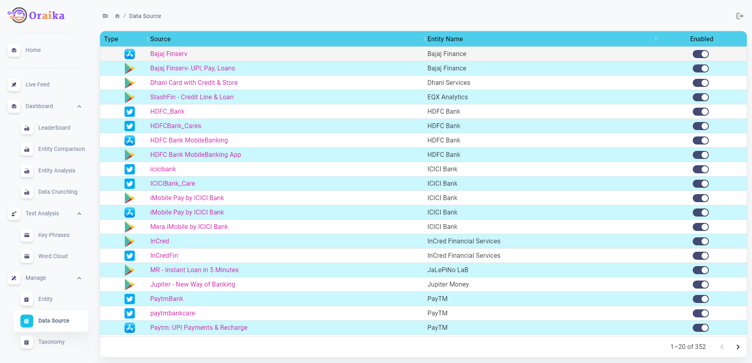This screenshot has width=752, height=363.
Task: Open InCred source link
Action: click(x=160, y=241)
